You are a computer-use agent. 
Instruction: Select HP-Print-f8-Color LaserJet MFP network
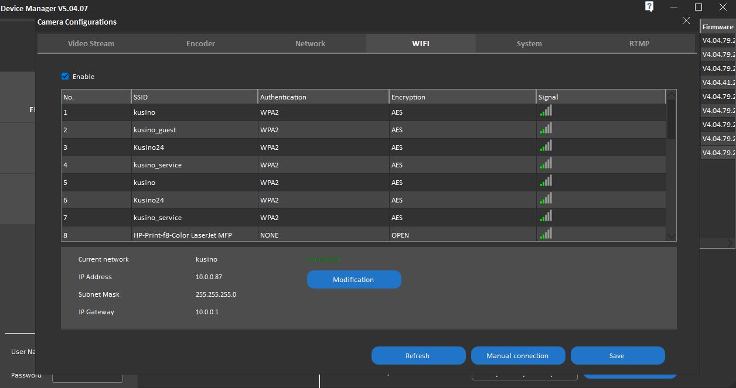pyautogui.click(x=363, y=234)
